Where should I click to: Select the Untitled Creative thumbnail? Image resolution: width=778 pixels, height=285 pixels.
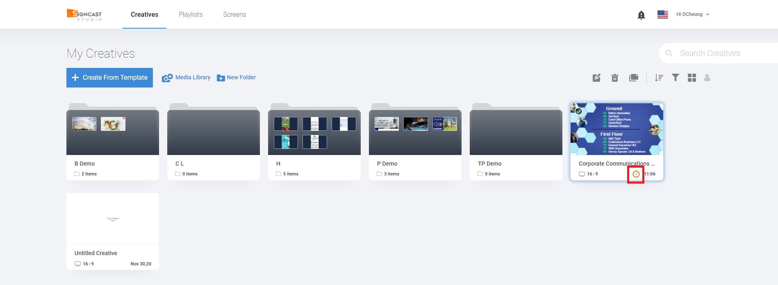coord(113,219)
